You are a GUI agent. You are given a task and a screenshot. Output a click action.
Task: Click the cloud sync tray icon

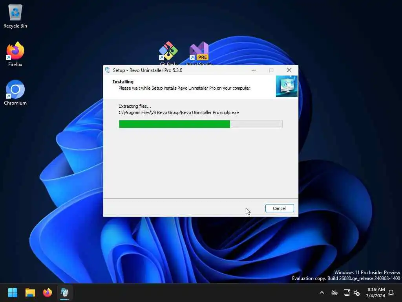(334, 293)
